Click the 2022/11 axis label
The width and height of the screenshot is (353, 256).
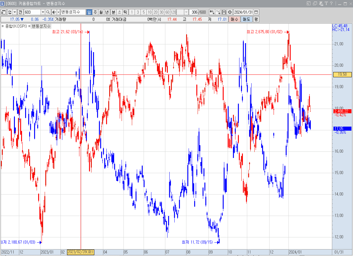tap(8, 252)
